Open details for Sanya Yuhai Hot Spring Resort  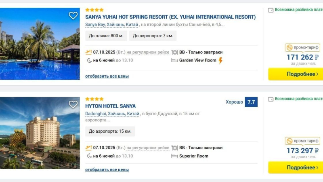[x=296, y=74]
